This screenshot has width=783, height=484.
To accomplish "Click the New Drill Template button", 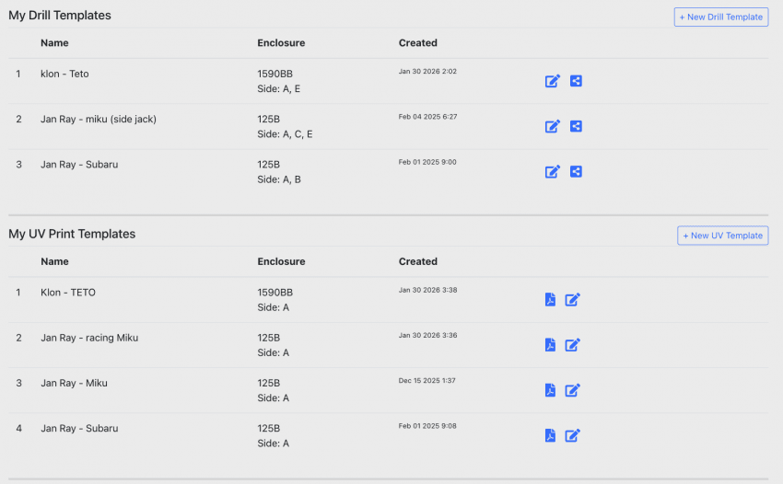I will point(720,17).
